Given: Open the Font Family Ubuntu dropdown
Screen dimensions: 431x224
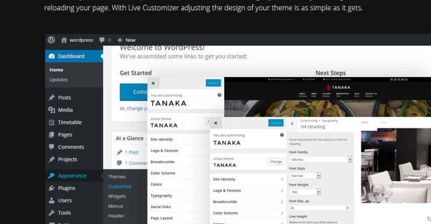Looking at the screenshot, I should point(321,159).
